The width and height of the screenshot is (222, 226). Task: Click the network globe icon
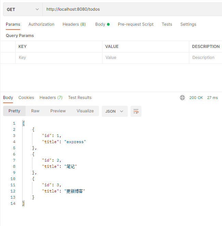click(182, 98)
